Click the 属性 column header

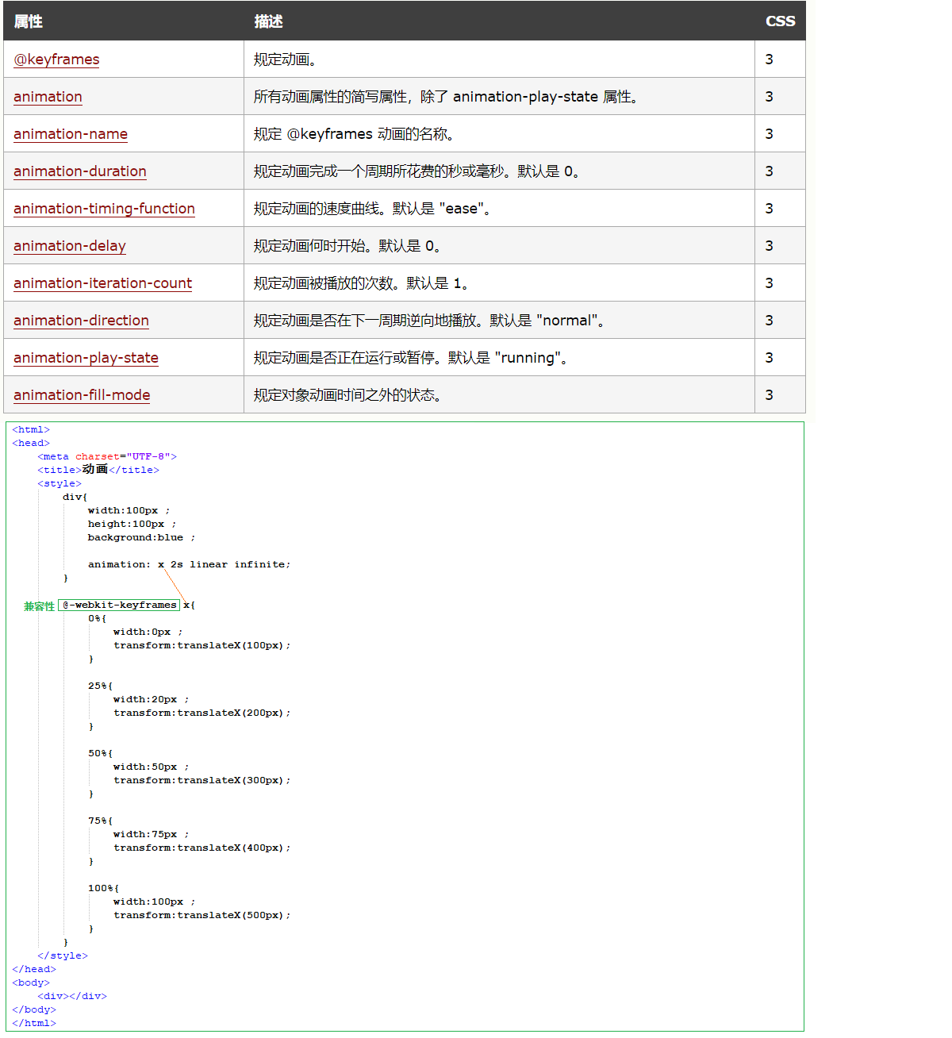click(x=29, y=21)
